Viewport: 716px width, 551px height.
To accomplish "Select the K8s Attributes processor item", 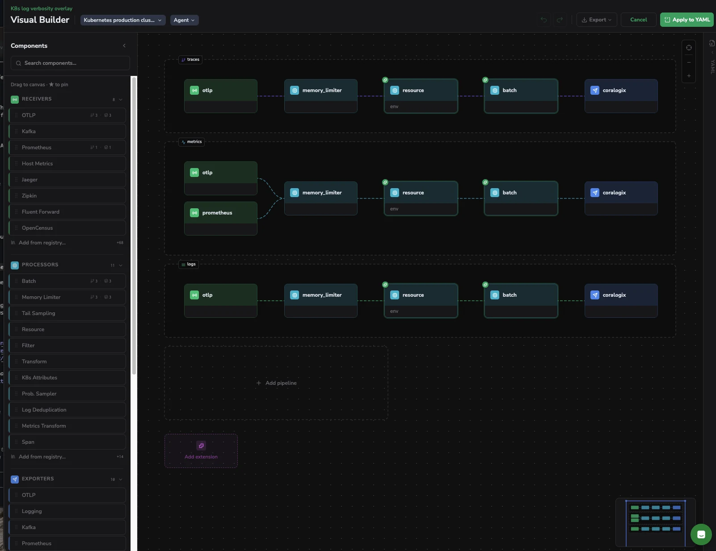I will tap(67, 378).
